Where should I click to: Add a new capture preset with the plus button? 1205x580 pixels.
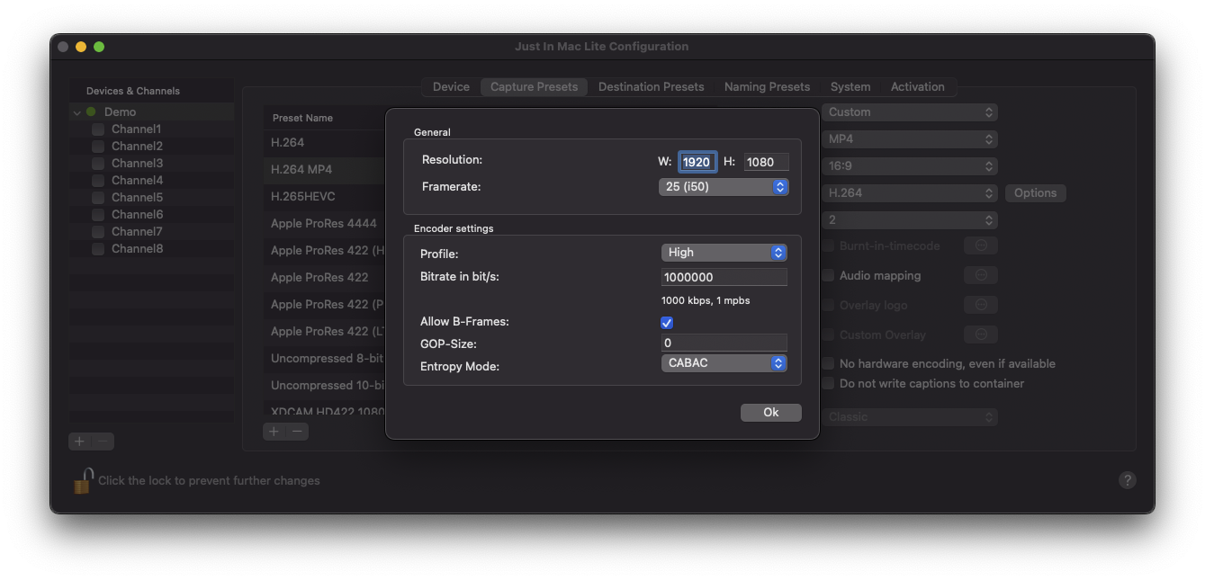click(x=274, y=432)
